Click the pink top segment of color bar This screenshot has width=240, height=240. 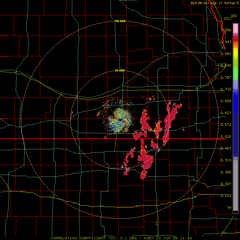click(235, 29)
